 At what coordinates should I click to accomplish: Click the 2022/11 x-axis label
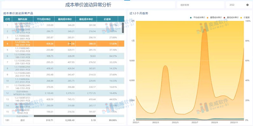[234, 123]
